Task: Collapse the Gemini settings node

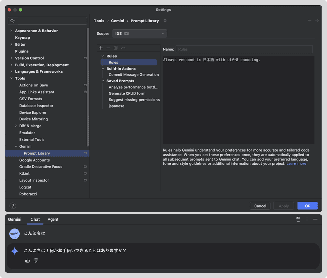Action: (x=16, y=146)
